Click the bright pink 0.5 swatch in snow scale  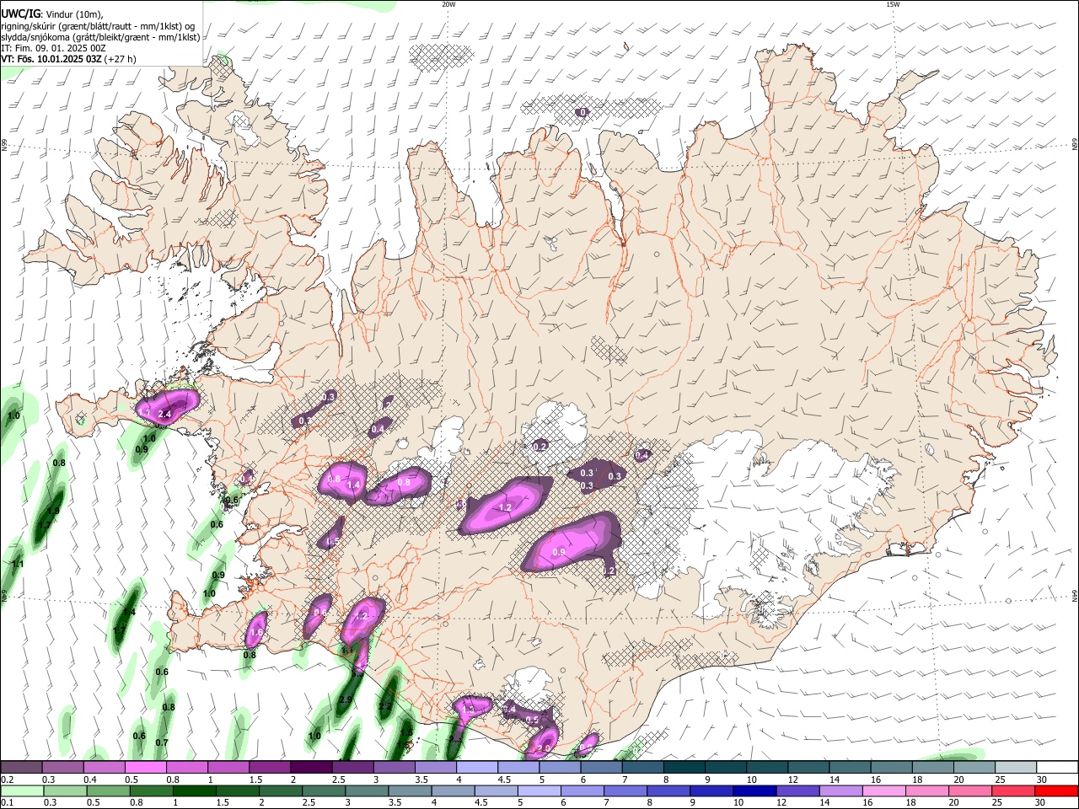click(x=145, y=767)
